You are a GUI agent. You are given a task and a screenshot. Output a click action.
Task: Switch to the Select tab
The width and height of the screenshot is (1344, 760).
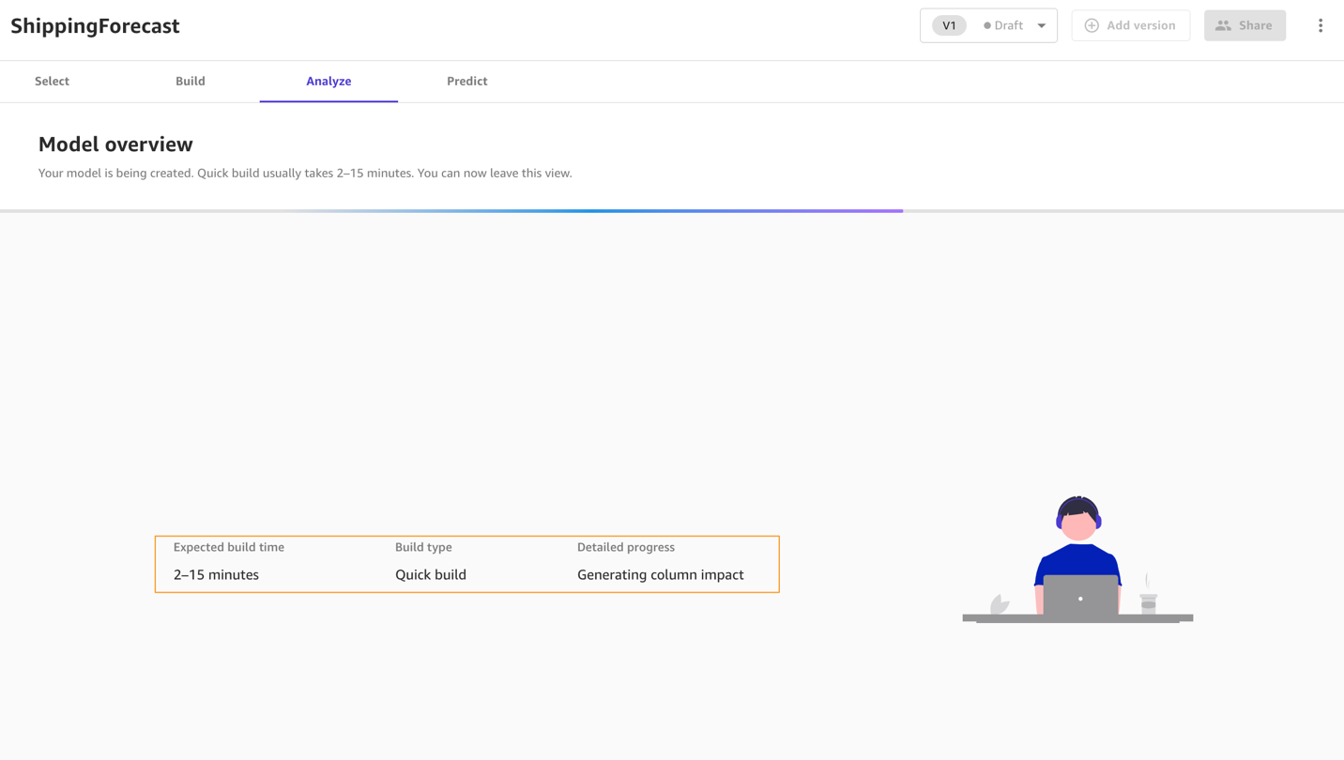[52, 82]
